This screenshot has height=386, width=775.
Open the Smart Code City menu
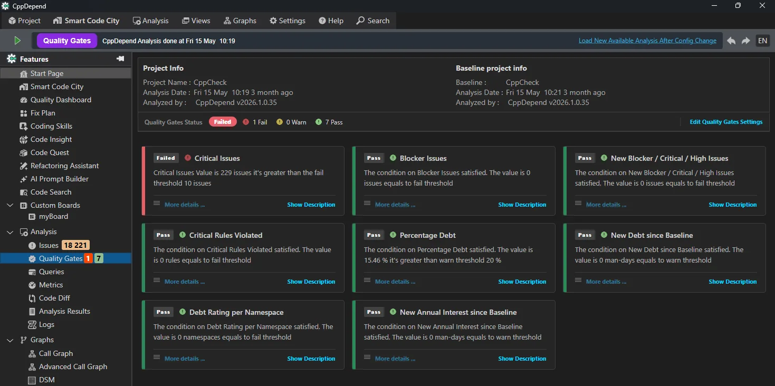(87, 21)
